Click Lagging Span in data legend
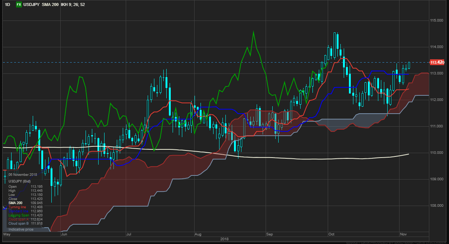The image size is (449, 244). click(x=18, y=215)
